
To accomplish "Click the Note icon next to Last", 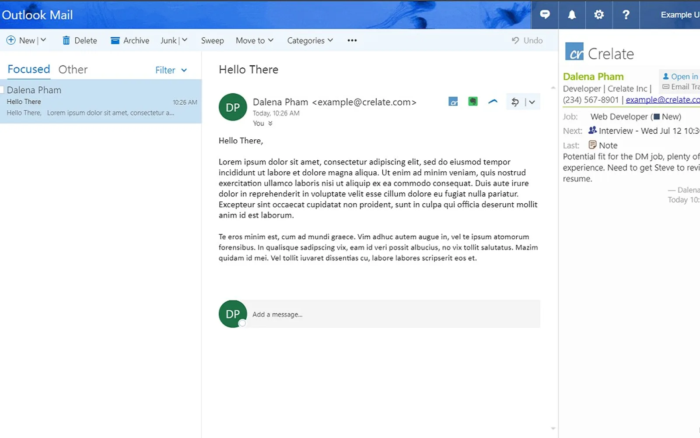I will (593, 145).
